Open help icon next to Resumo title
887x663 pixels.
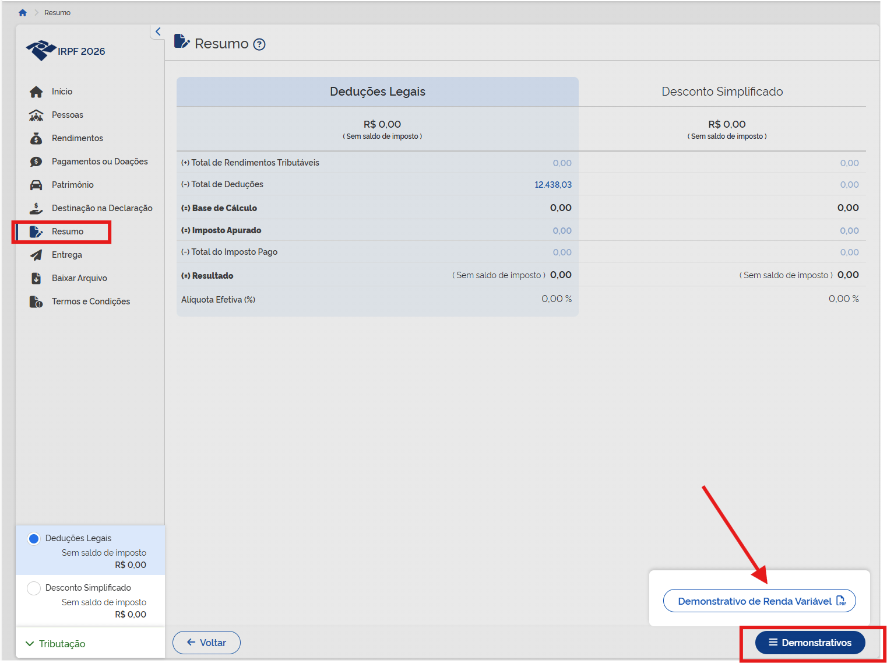pos(259,44)
